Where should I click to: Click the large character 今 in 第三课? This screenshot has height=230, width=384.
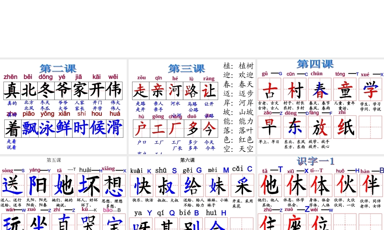(x=210, y=128)
